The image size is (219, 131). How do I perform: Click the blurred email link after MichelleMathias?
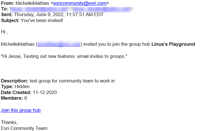pyautogui.click(x=59, y=44)
